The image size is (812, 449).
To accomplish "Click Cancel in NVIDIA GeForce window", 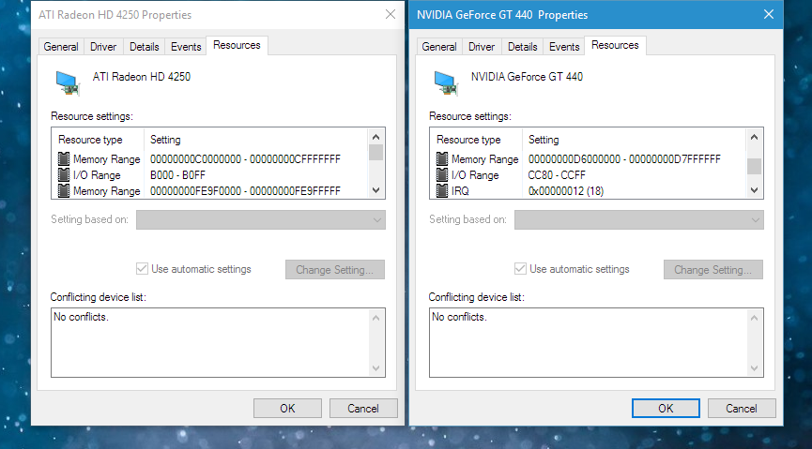I will coord(742,408).
